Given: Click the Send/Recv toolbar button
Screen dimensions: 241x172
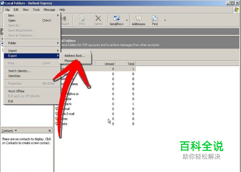Looking at the screenshot, I should click(x=117, y=20).
